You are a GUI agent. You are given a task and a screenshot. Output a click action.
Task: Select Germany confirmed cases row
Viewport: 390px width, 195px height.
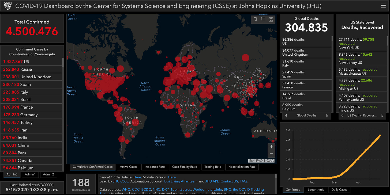(x=31, y=115)
